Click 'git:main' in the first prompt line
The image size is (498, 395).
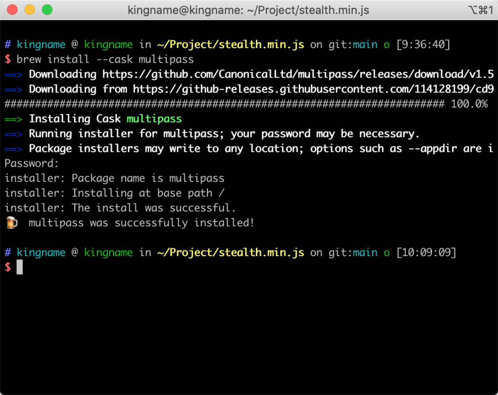tap(353, 44)
